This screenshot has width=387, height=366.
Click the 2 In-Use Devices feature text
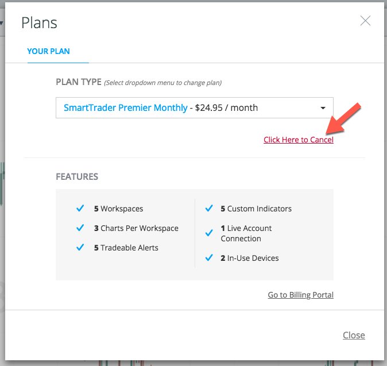click(250, 258)
